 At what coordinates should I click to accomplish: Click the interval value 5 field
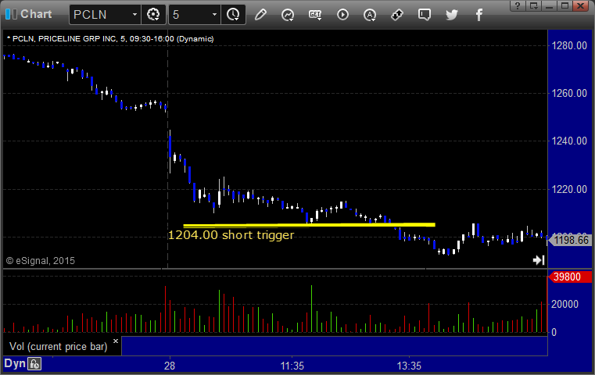click(x=190, y=15)
